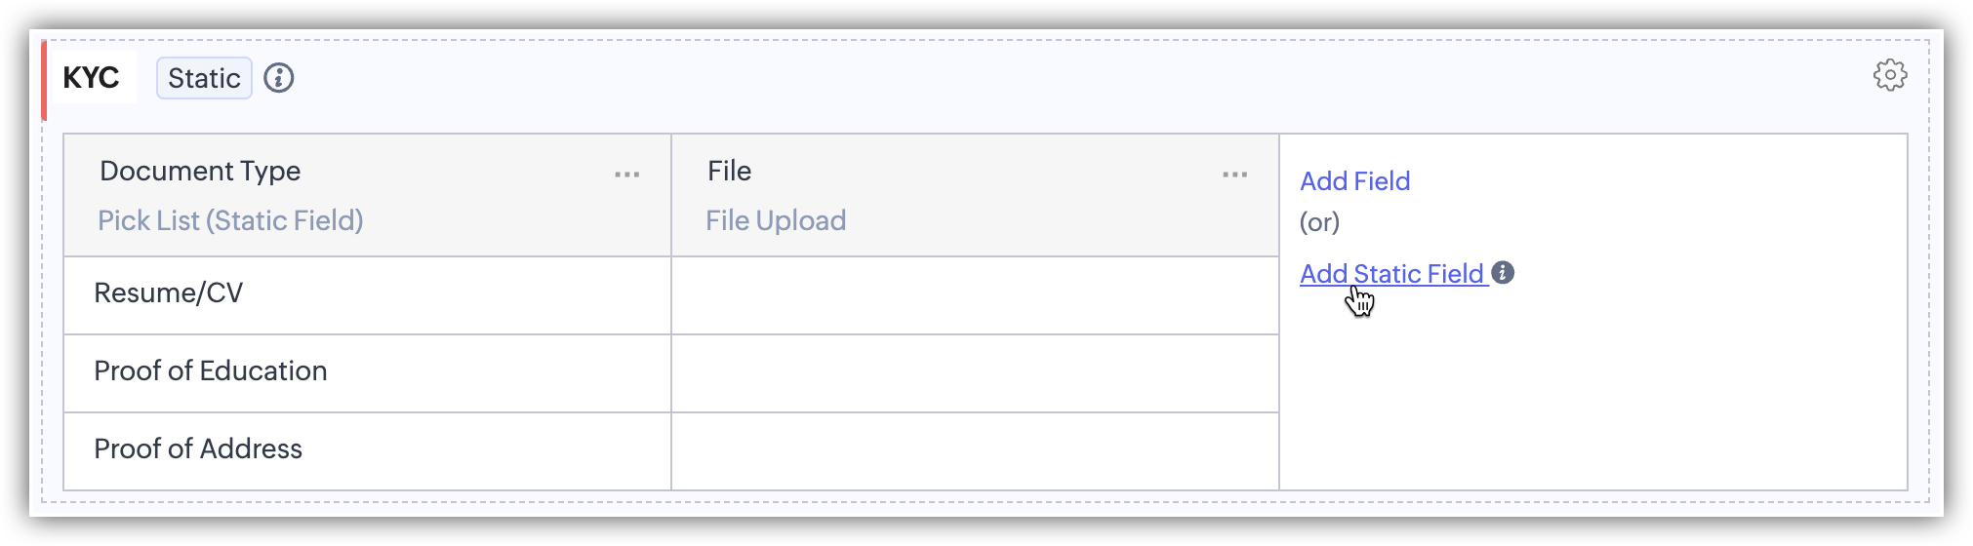Click info icon beside Add Static Field
The height and width of the screenshot is (546, 1973).
pos(1503,273)
